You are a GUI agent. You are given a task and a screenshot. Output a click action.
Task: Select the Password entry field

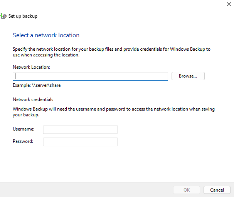pos(80,142)
